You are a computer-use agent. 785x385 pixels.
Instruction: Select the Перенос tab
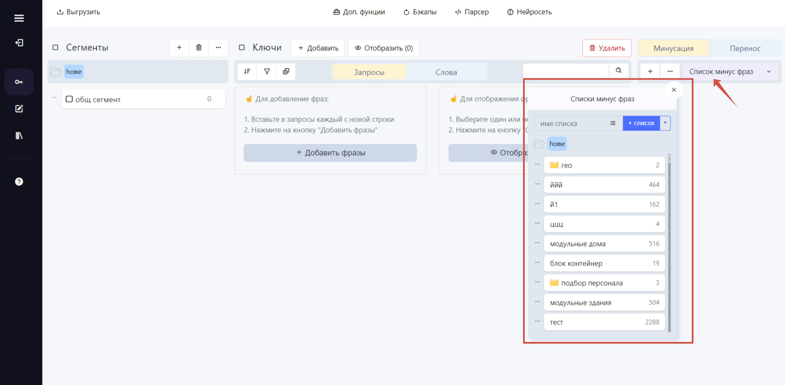745,48
